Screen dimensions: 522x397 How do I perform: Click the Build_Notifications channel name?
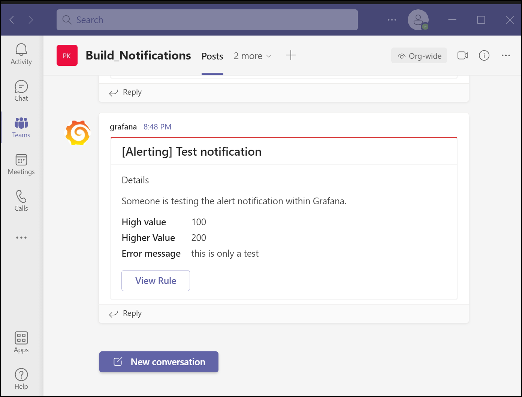[x=138, y=55]
